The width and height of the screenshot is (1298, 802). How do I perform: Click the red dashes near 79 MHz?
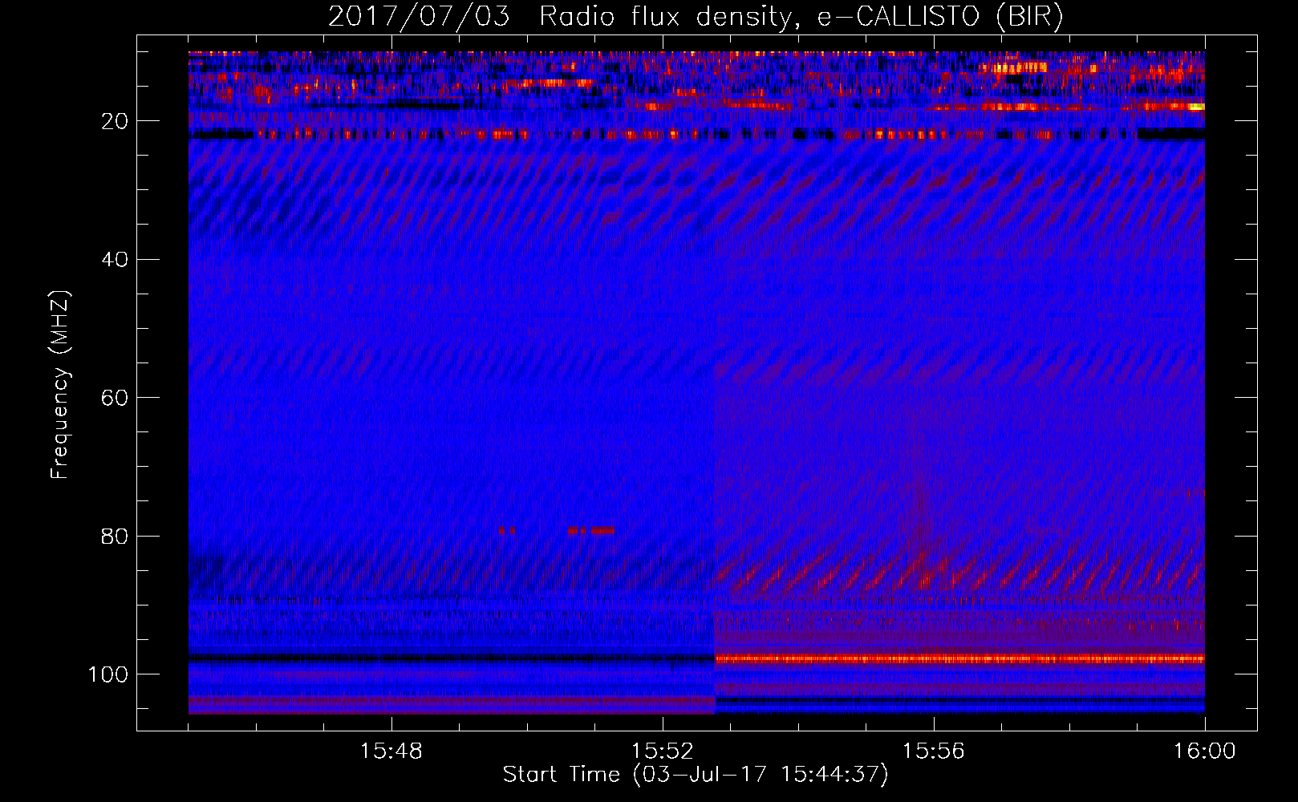pyautogui.click(x=556, y=530)
